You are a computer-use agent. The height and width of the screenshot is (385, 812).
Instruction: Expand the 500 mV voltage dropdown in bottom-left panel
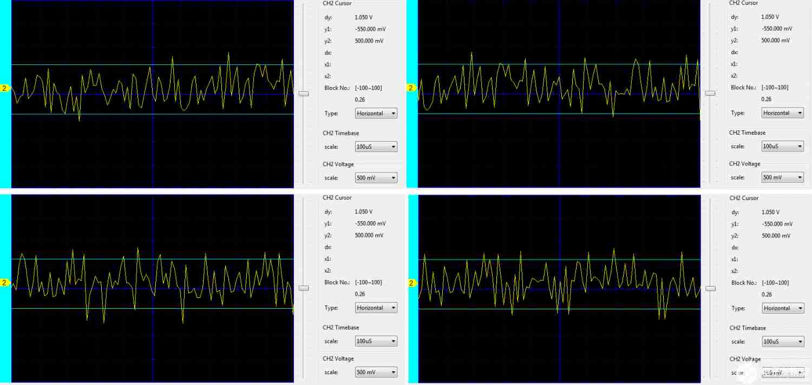click(376, 372)
